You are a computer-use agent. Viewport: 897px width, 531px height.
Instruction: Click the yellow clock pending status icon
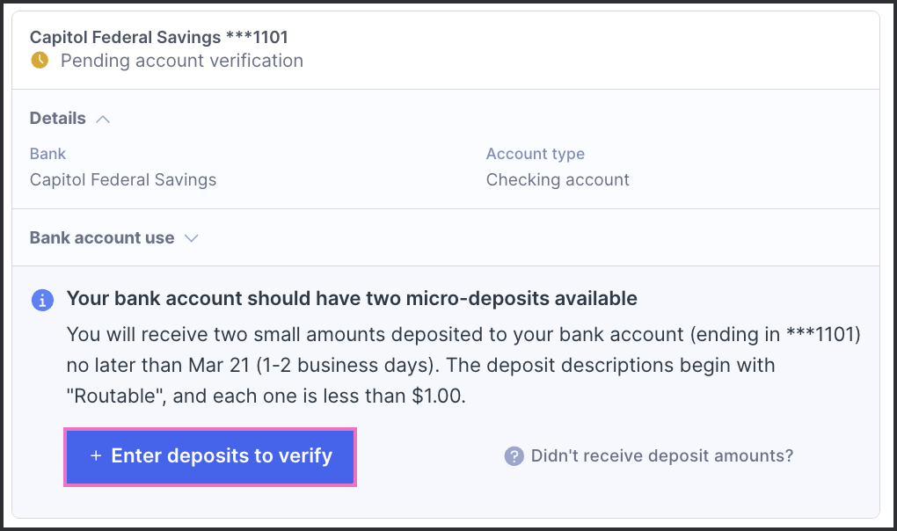pos(40,60)
